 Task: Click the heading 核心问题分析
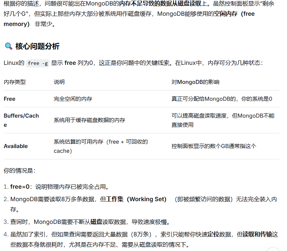37,46
